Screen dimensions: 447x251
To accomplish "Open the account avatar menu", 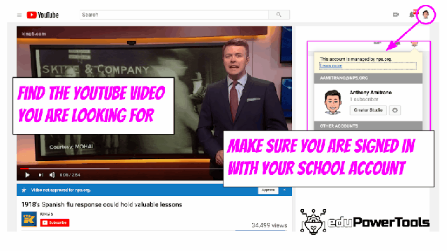I will pos(425,14).
